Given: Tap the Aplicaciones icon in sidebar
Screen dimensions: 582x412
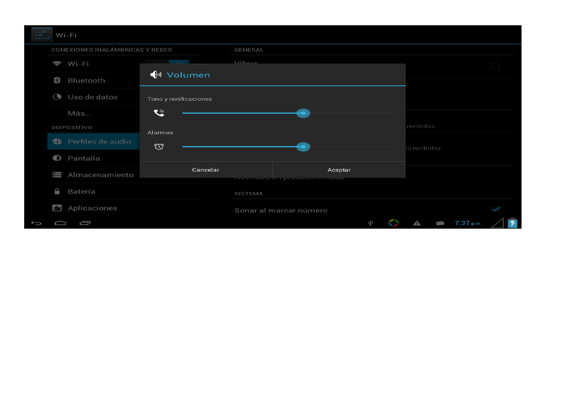Looking at the screenshot, I should (x=57, y=208).
